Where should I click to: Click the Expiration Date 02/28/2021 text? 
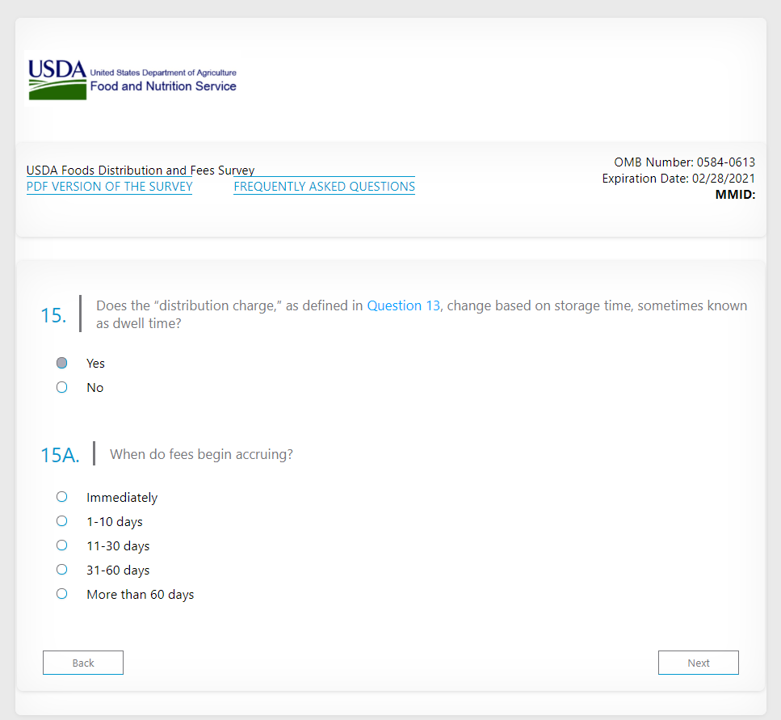(x=678, y=179)
